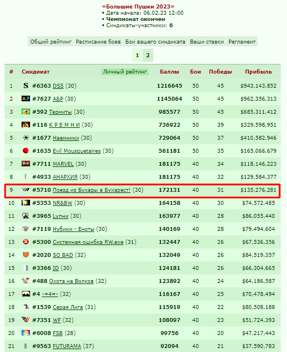Open the Нубики - Еноты link
Image resolution: width=287 pixels, height=352 pixels.
pos(74,229)
